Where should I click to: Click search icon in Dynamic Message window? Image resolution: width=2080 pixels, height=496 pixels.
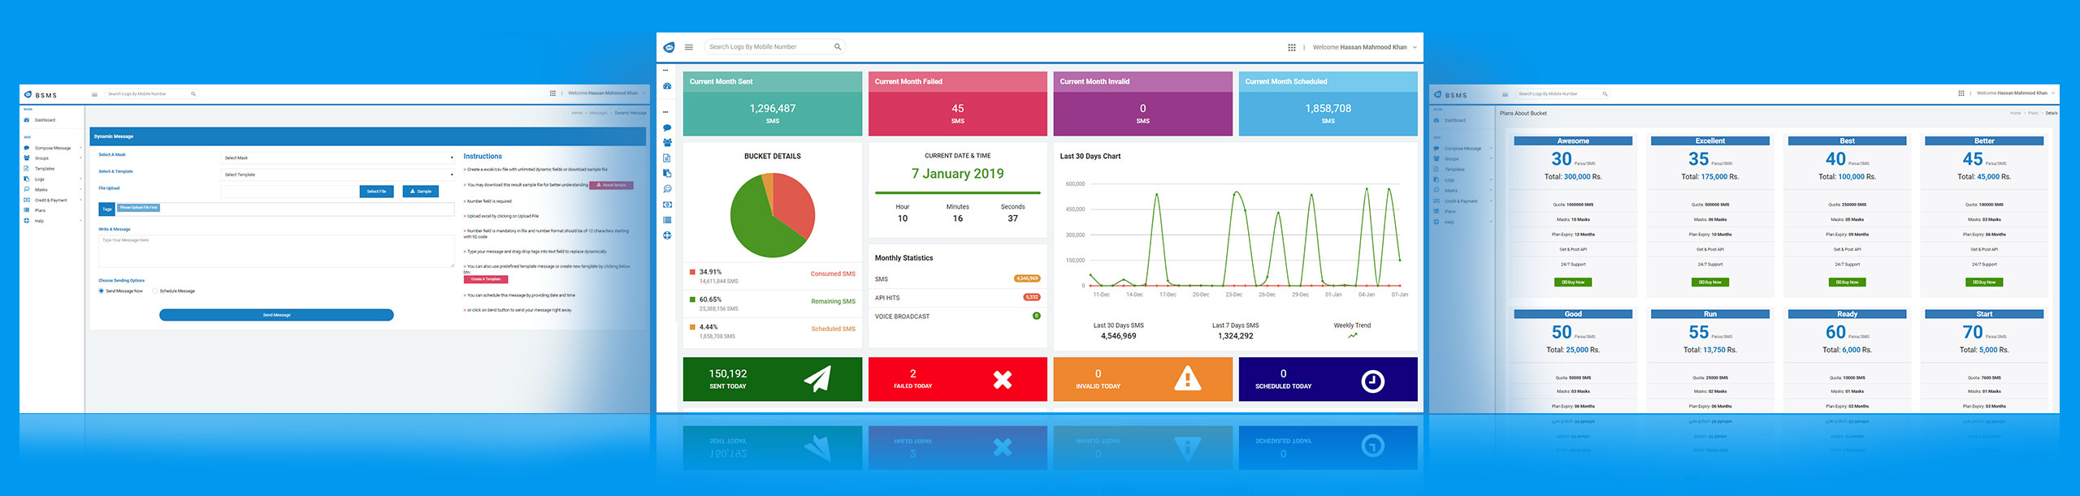[193, 94]
